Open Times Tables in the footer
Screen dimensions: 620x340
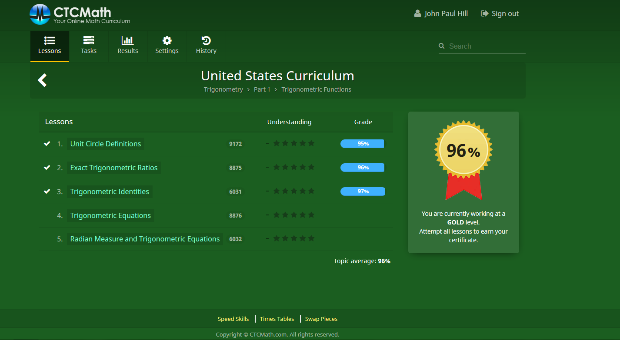(x=277, y=319)
